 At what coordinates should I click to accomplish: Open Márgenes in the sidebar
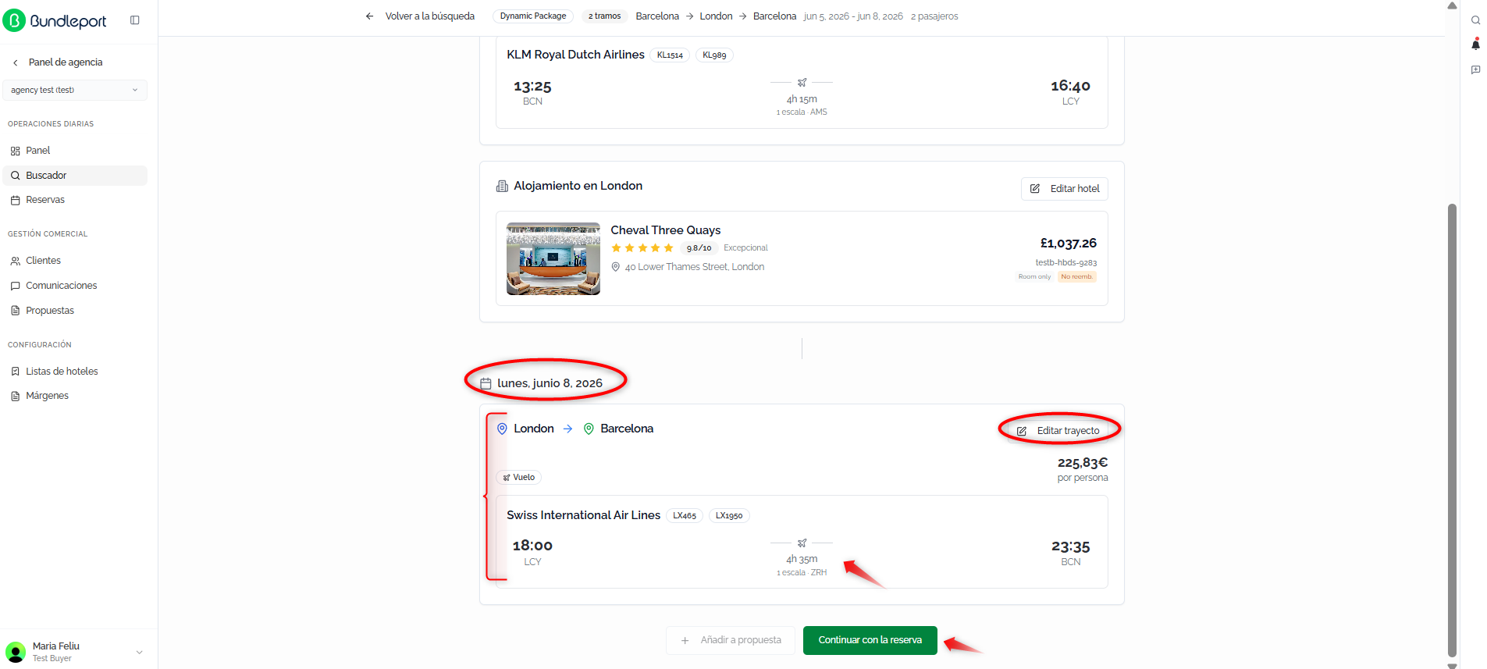point(75,396)
